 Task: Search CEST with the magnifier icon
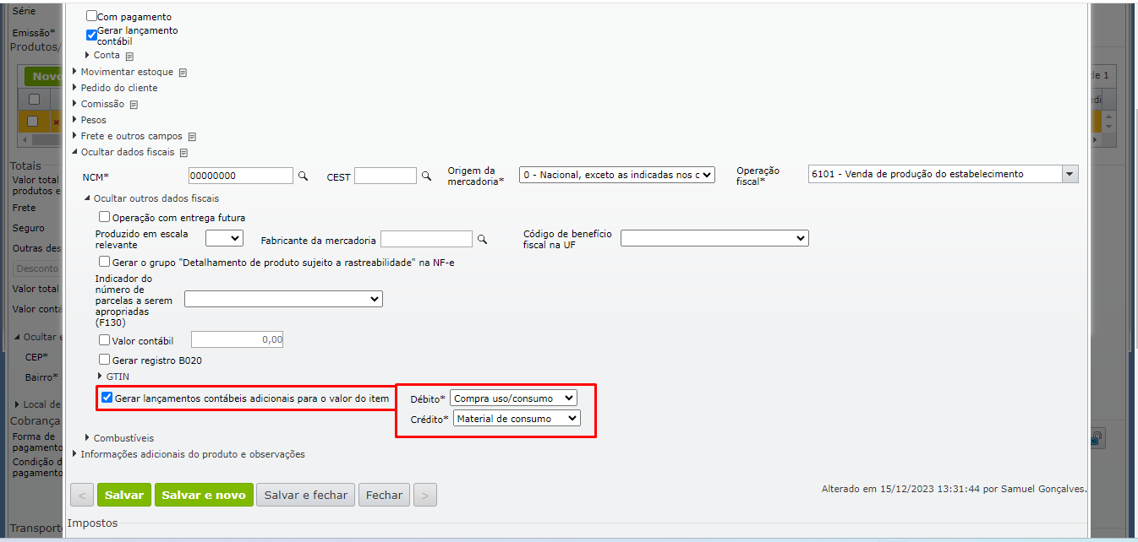pyautogui.click(x=427, y=176)
